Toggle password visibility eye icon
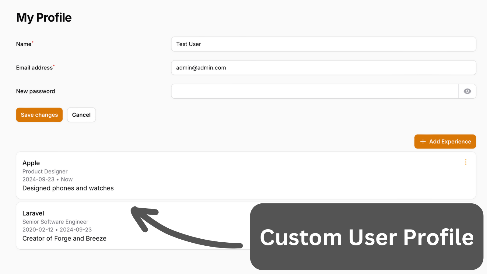This screenshot has width=487, height=274. [467, 91]
